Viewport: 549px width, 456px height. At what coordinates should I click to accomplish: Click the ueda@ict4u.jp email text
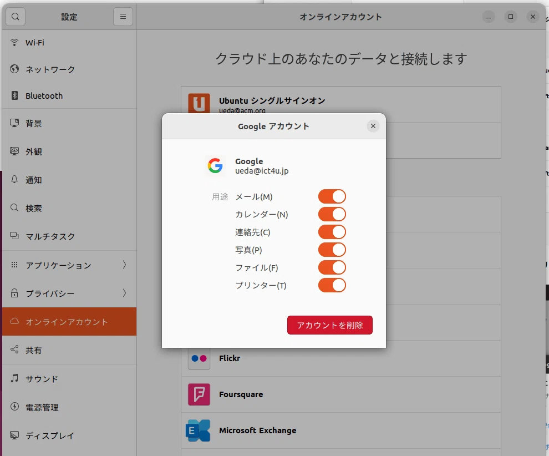click(x=262, y=171)
